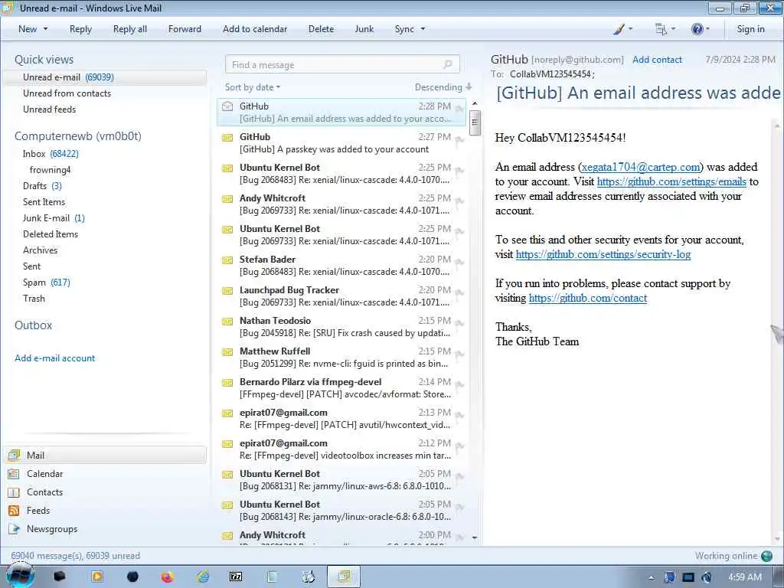This screenshot has width=784, height=588.
Task: Click message list scroll down arrow
Action: point(475,538)
